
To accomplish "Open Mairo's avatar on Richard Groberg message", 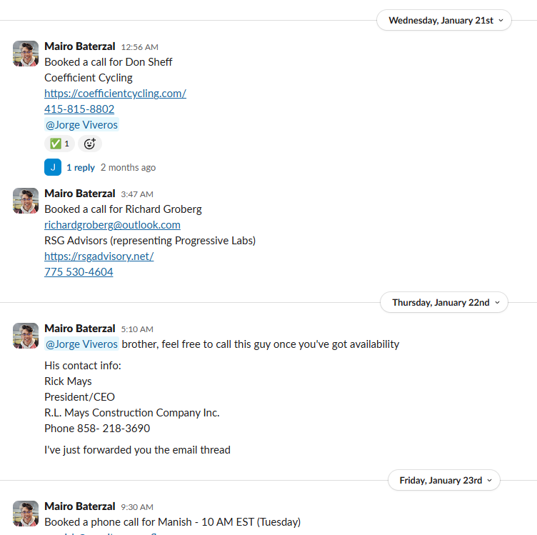I will pos(26,201).
